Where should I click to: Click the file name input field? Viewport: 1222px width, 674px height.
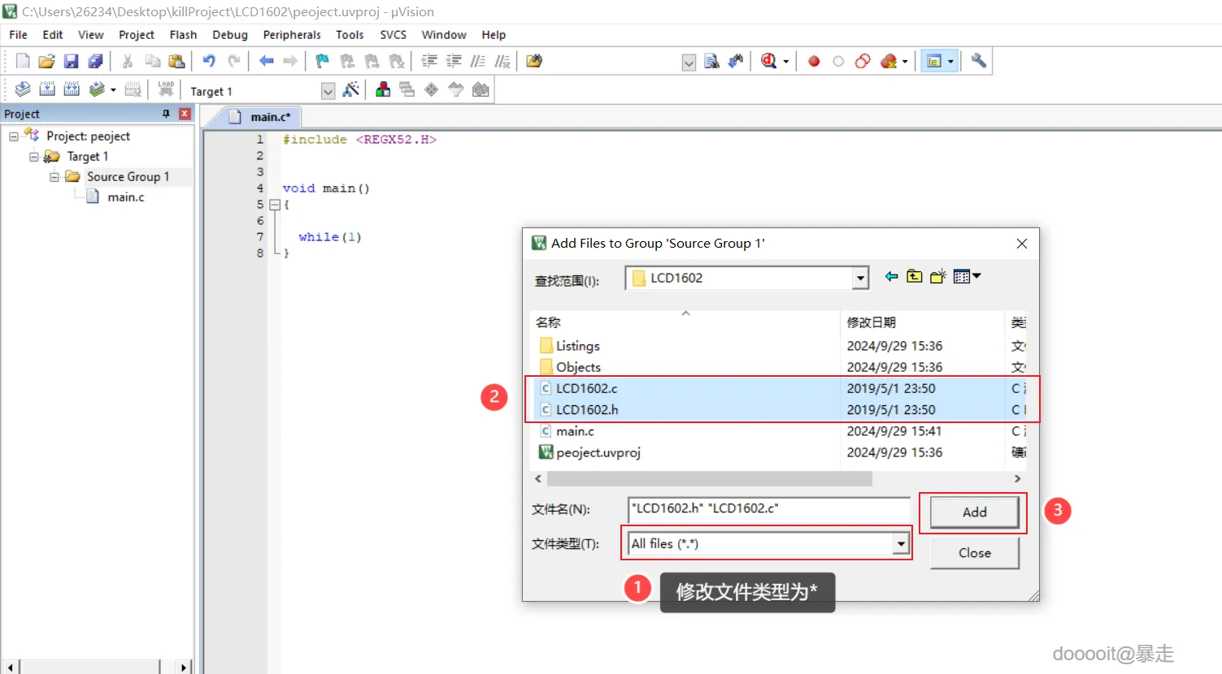pos(769,509)
